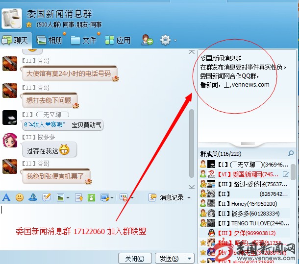Image resolution: width=299 pixels, height=264 pixels.
Task: Open the magic hat expressions tool
Action: pyautogui.click(x=33, y=197)
